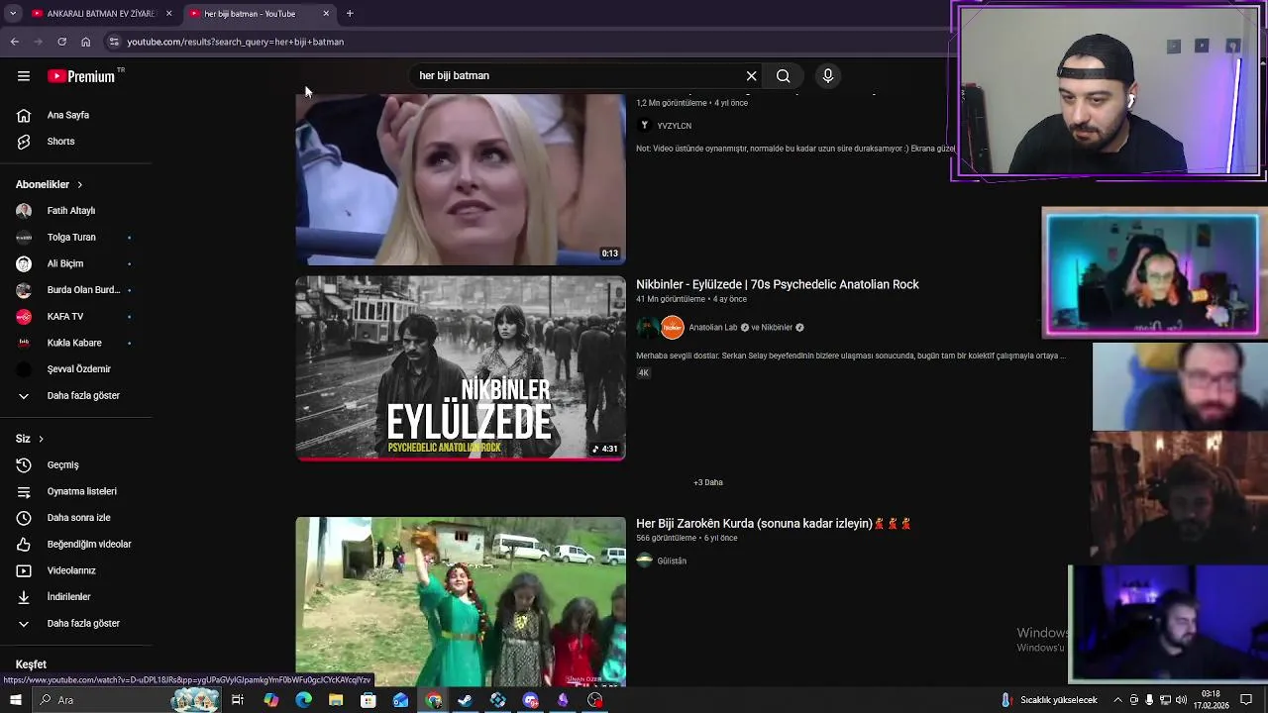Play the Nikbinler Eylülzede thumbnail
The height and width of the screenshot is (713, 1268).
pyautogui.click(x=461, y=368)
